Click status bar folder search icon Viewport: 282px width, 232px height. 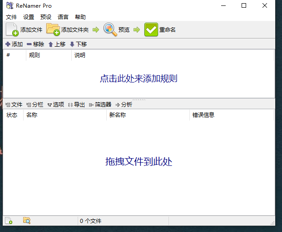point(27,221)
